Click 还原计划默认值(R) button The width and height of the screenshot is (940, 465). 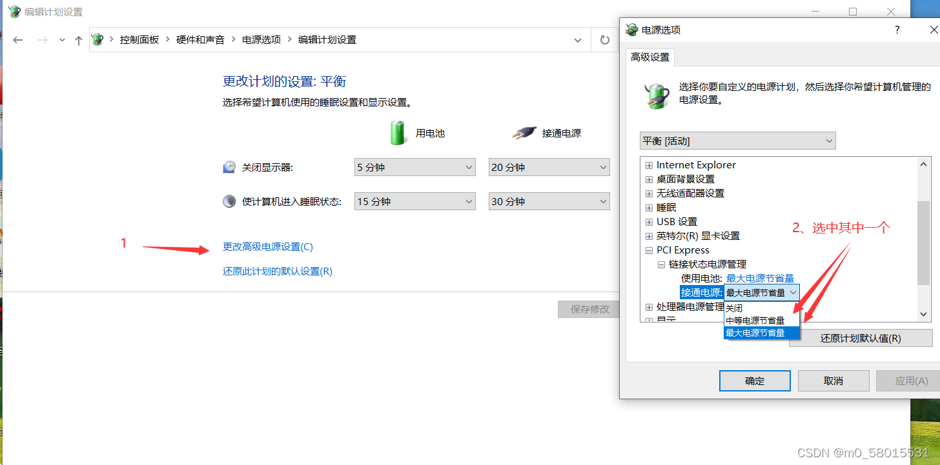tap(861, 339)
